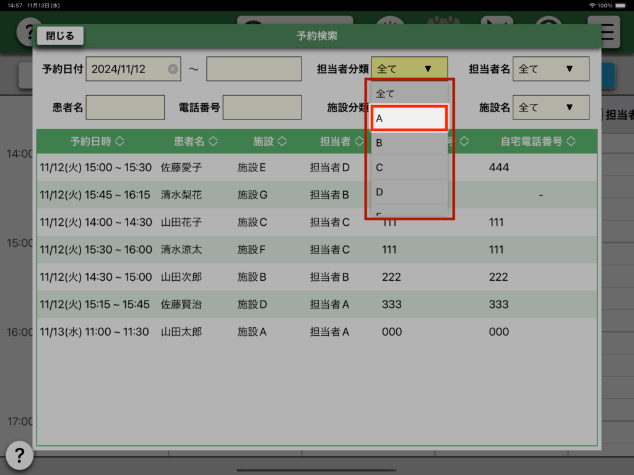Open the 担当者名 dropdown

tap(550, 69)
